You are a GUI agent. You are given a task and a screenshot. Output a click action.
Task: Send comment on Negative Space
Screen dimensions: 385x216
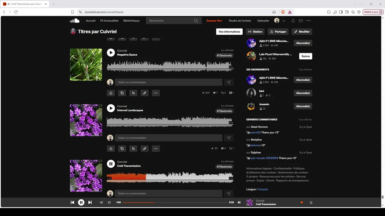pyautogui.click(x=229, y=82)
